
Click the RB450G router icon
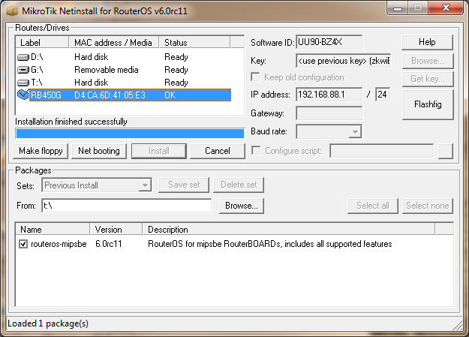pos(23,95)
